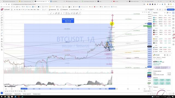
Task: Expand the bottom panel with chevron
Action: coord(148,94)
